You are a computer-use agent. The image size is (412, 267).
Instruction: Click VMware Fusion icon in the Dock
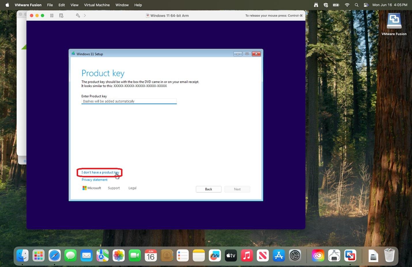pos(350,255)
